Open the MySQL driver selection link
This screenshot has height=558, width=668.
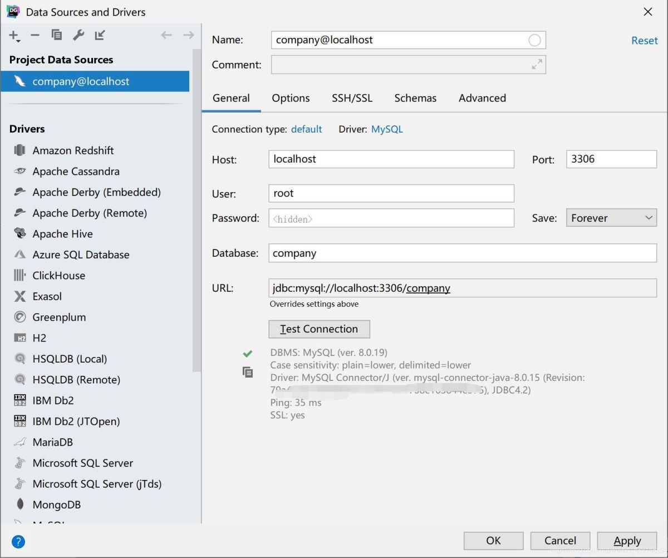(x=387, y=129)
